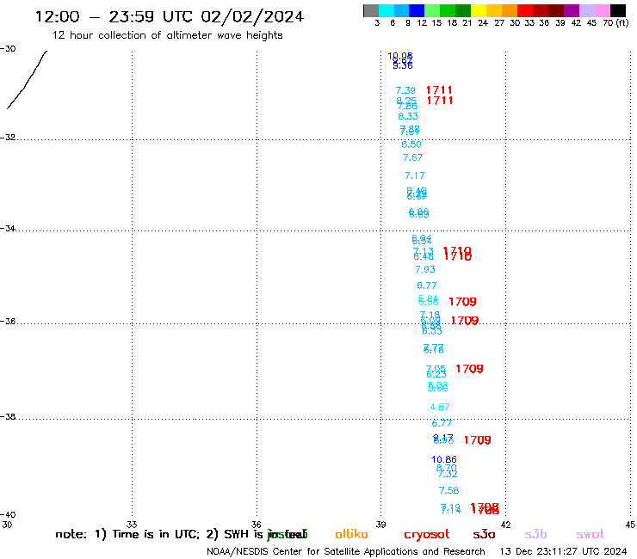This screenshot has height=559, width=637.
Task: Click the wave height value 7.58
Action: click(x=448, y=491)
